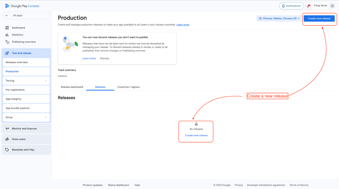
Task: Click the No releases warning icon
Action: [196, 124]
